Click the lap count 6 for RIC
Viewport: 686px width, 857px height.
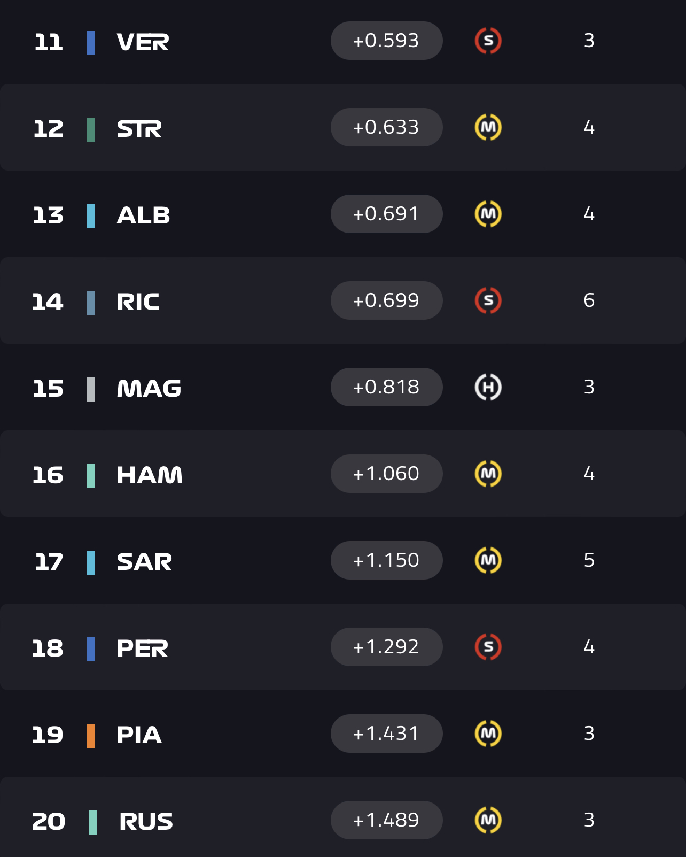pyautogui.click(x=589, y=300)
